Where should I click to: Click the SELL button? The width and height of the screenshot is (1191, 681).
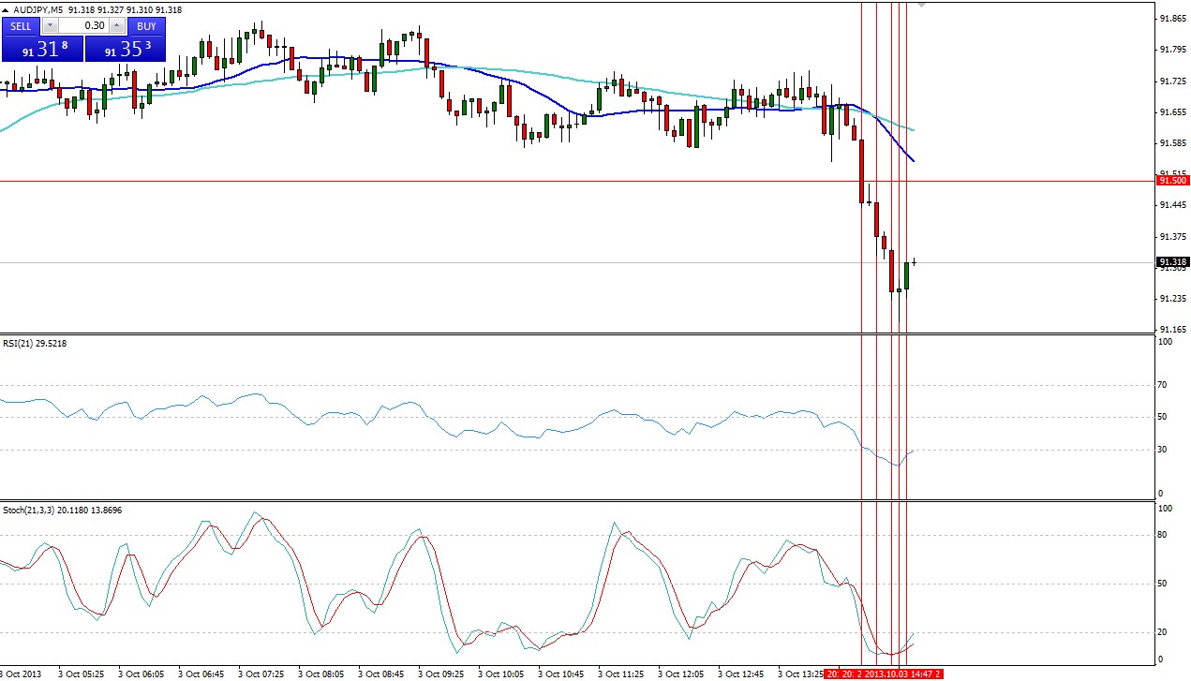pyautogui.click(x=21, y=26)
